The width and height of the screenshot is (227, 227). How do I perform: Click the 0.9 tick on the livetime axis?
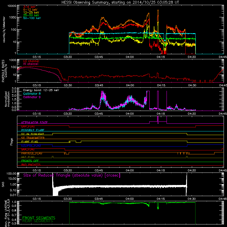14,205
